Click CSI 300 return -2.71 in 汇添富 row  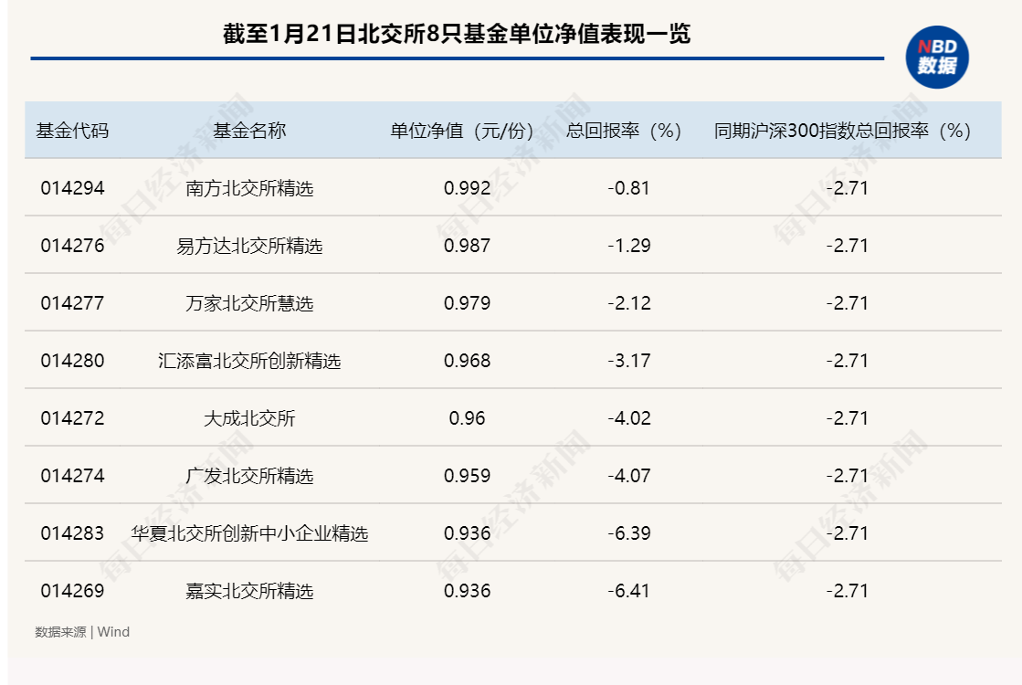tap(847, 361)
